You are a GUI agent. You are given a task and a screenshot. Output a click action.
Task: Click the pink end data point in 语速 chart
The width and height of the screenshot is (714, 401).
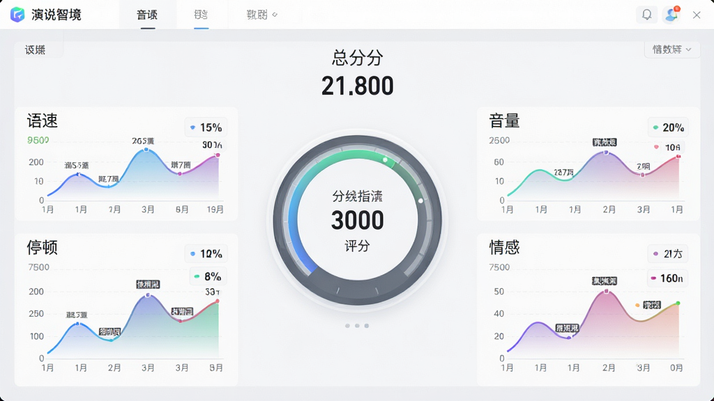click(218, 155)
